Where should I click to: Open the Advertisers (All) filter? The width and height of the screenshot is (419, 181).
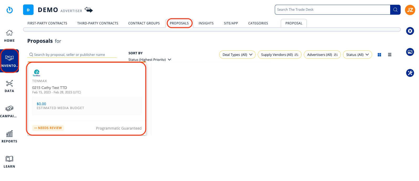click(x=322, y=55)
